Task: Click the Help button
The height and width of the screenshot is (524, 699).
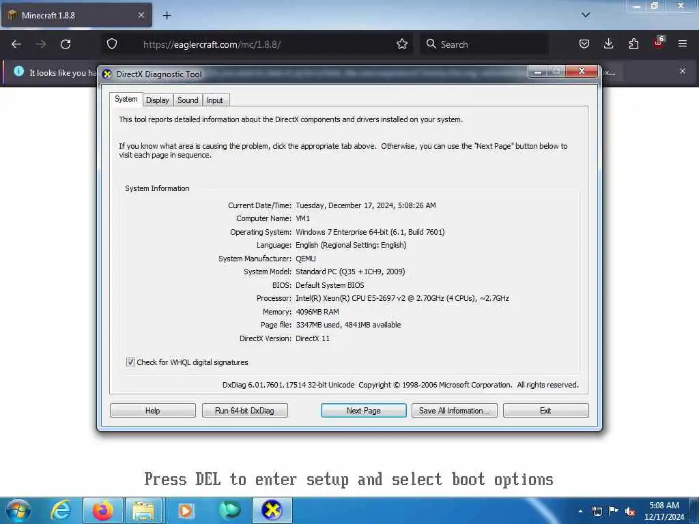Action: tap(152, 410)
